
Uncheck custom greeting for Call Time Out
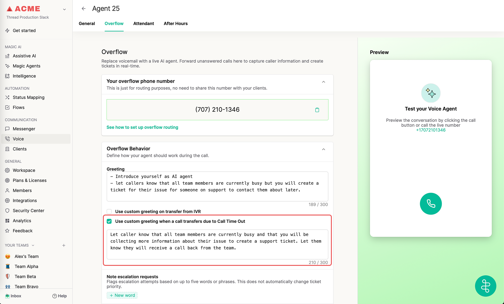tap(109, 221)
